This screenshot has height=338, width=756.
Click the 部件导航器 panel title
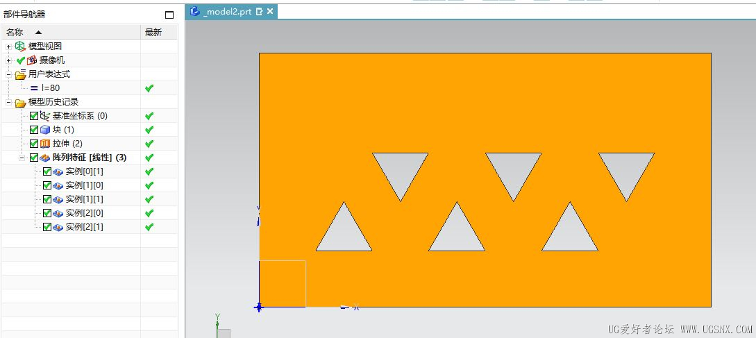pos(24,15)
